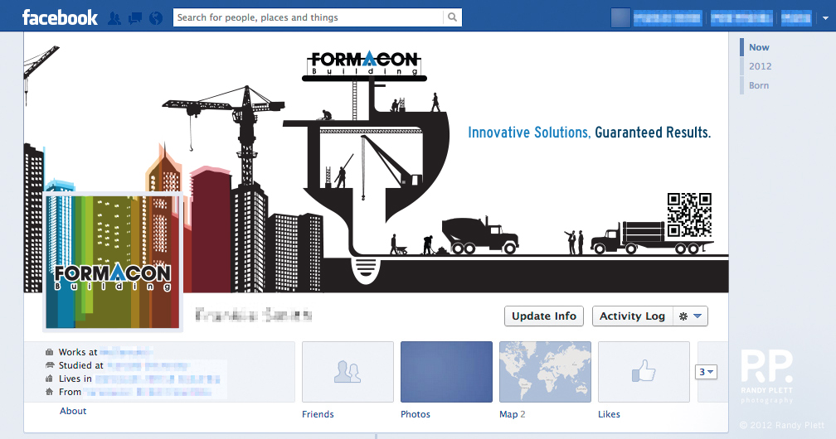Viewport: 836px width, 439px height.
Task: Jump to Now on the timeline
Action: (x=759, y=47)
